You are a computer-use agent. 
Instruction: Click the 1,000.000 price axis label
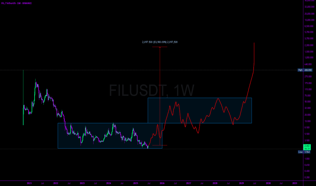(309, 57)
